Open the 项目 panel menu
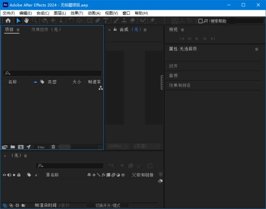The image size is (266, 209). [x=18, y=30]
